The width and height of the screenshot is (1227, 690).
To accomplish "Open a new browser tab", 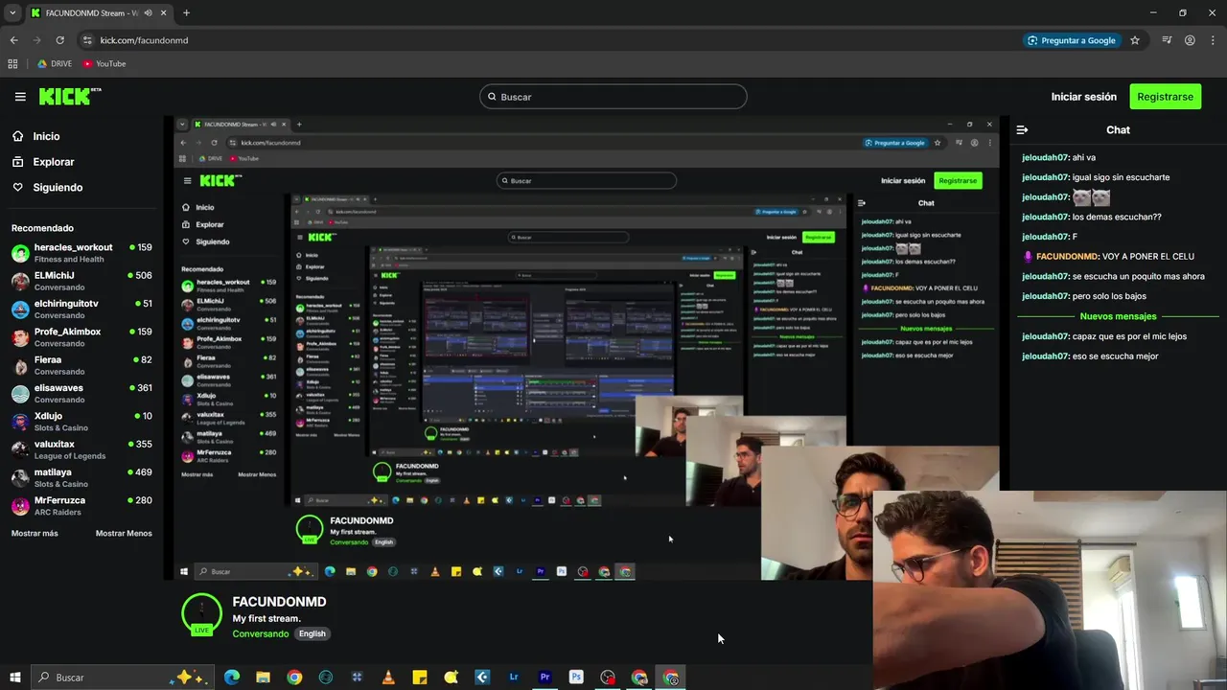I will [186, 13].
